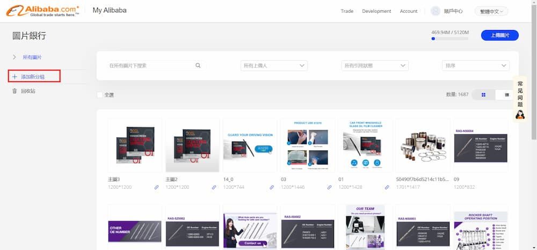Click the Alibaba.com logo
The height and width of the screenshot is (250, 537).
click(x=42, y=11)
